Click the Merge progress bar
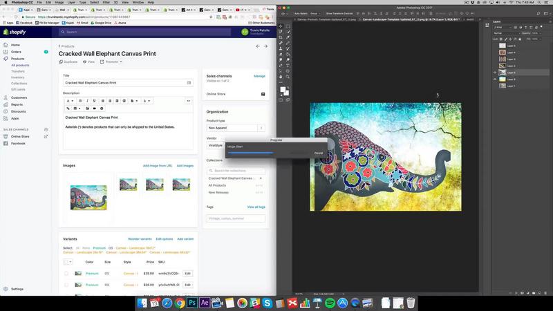The width and height of the screenshot is (553, 311). pyautogui.click(x=250, y=153)
